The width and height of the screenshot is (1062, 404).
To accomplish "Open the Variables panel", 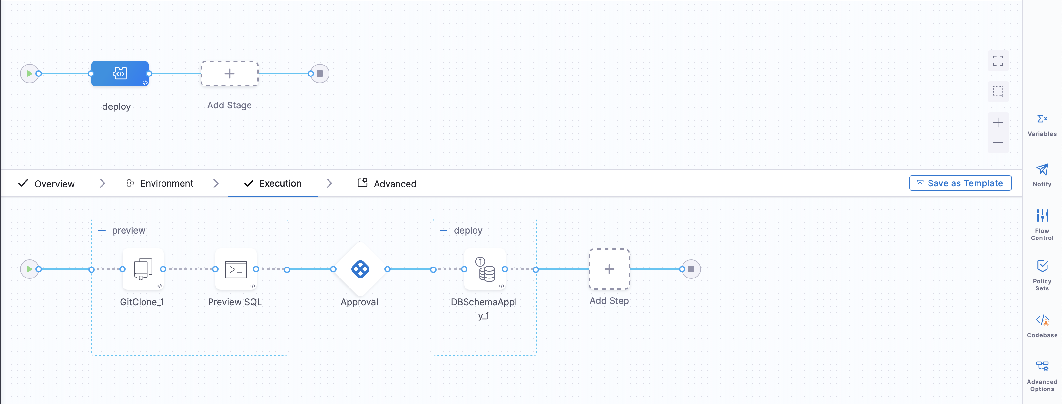I will click(1042, 126).
